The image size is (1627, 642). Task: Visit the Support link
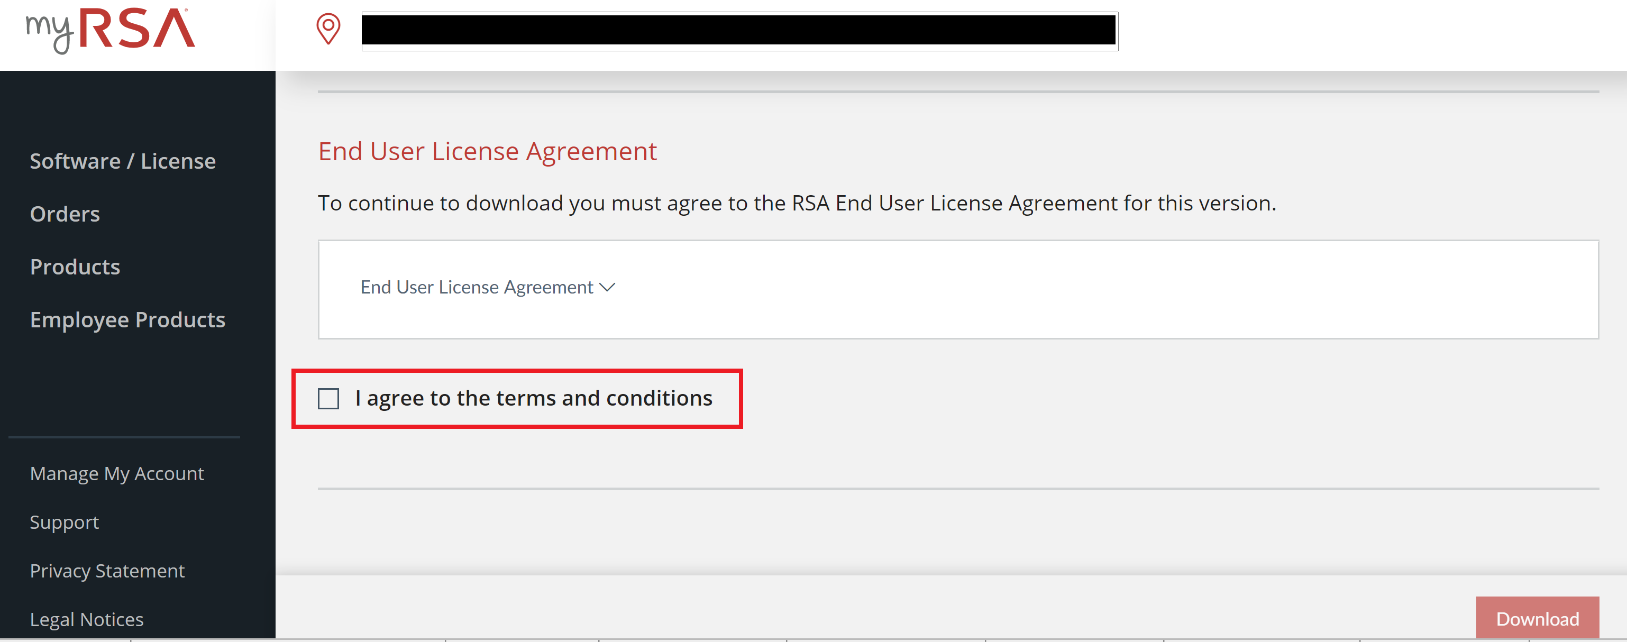tap(65, 522)
